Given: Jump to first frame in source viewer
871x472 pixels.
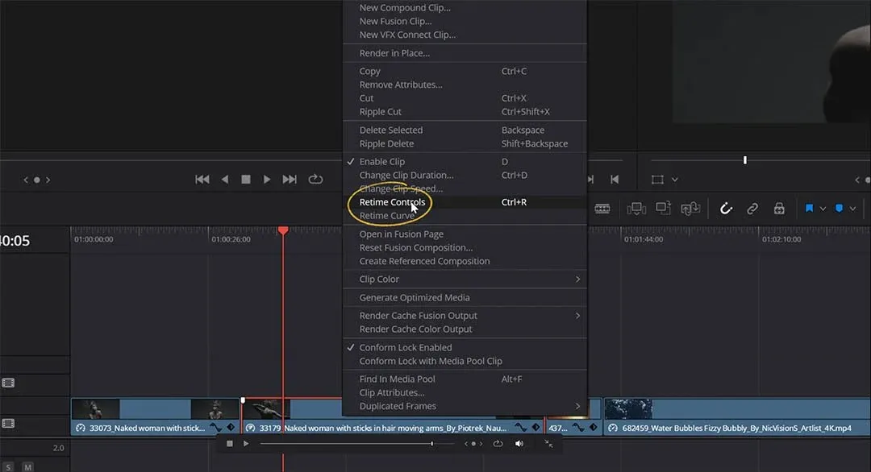Looking at the screenshot, I should 202,179.
